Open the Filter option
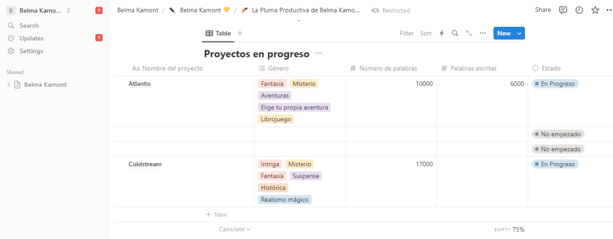Image resolution: width=613 pixels, height=239 pixels. coord(406,33)
